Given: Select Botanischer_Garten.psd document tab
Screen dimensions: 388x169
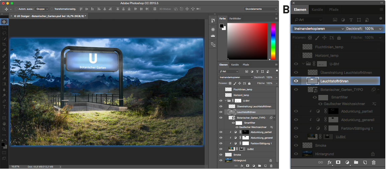Looking at the screenshot, I should click(x=50, y=16).
